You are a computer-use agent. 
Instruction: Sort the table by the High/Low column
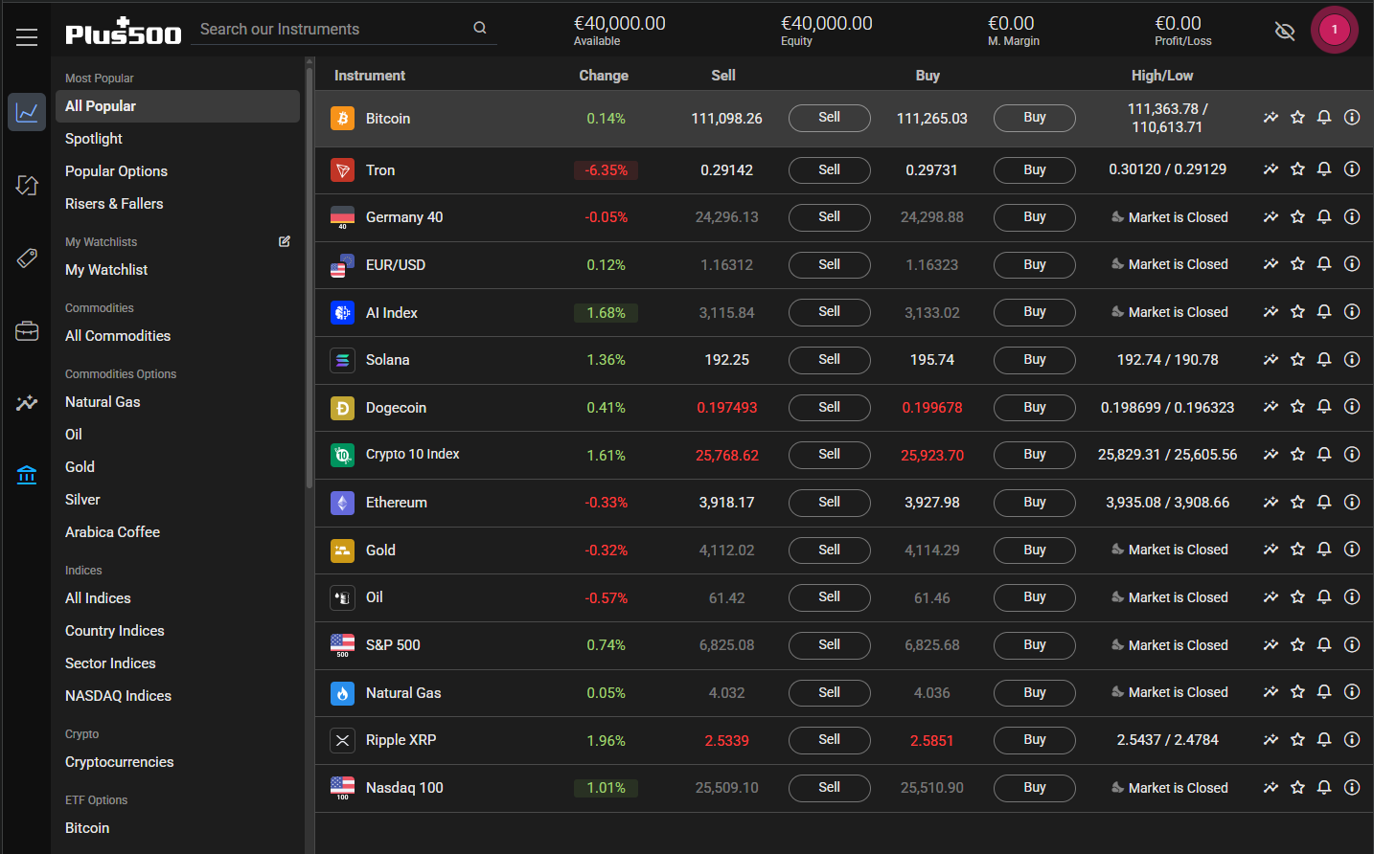(x=1161, y=76)
